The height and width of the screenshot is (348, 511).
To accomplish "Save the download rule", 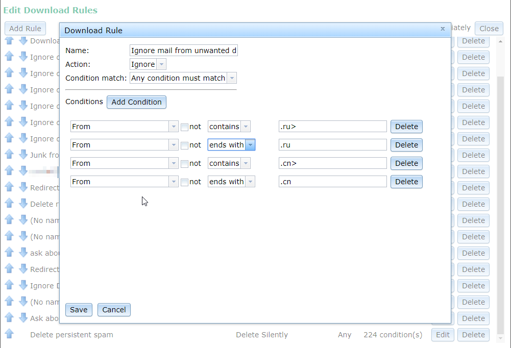I will 79,310.
